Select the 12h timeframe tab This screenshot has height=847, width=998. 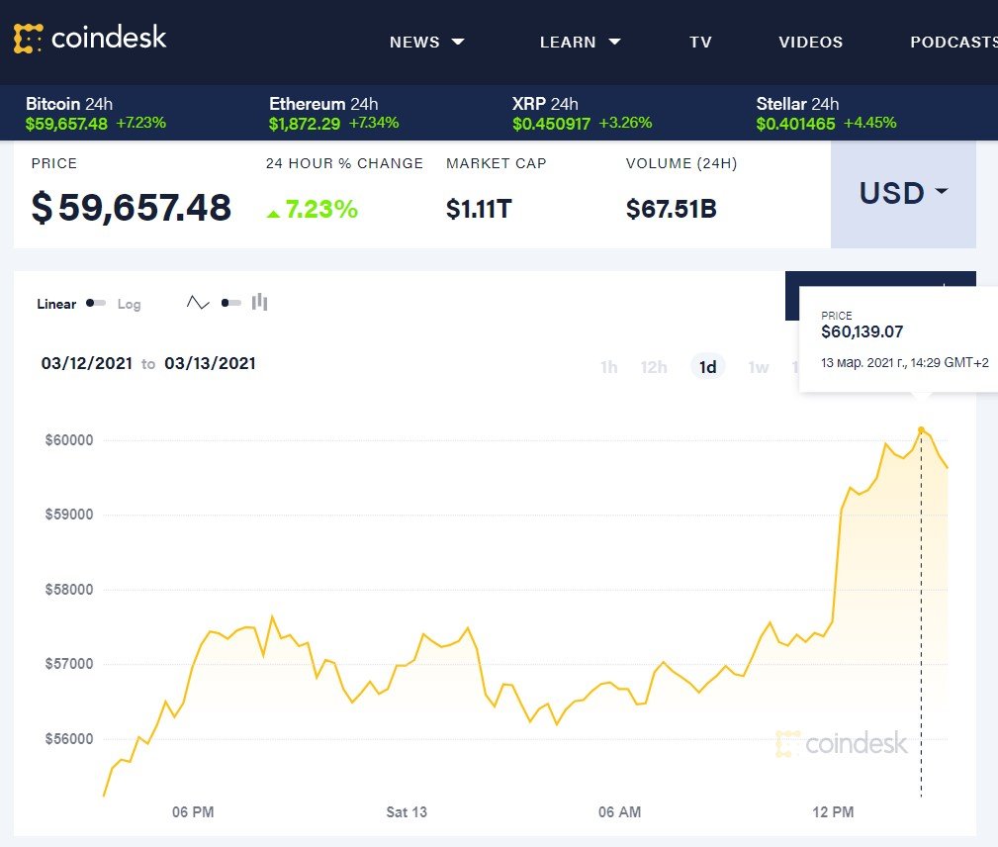tap(654, 366)
